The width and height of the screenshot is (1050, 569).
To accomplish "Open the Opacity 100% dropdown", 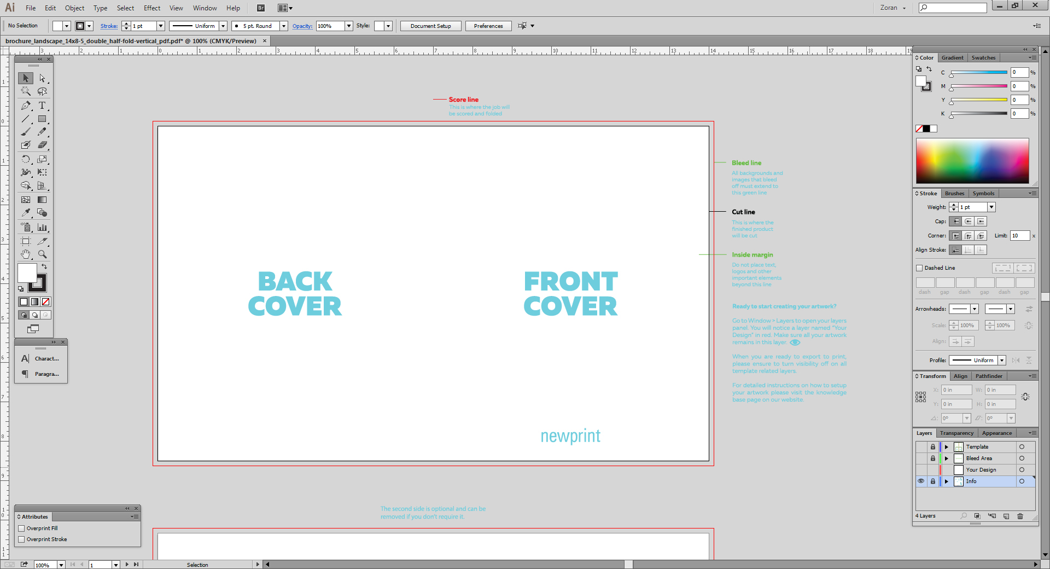I will click(x=349, y=26).
